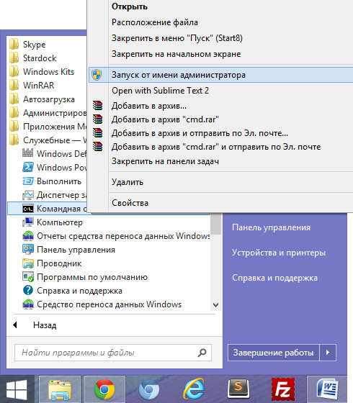The width and height of the screenshot is (353, 403).
Task: Click the Панель управления list icon
Action: 28,249
